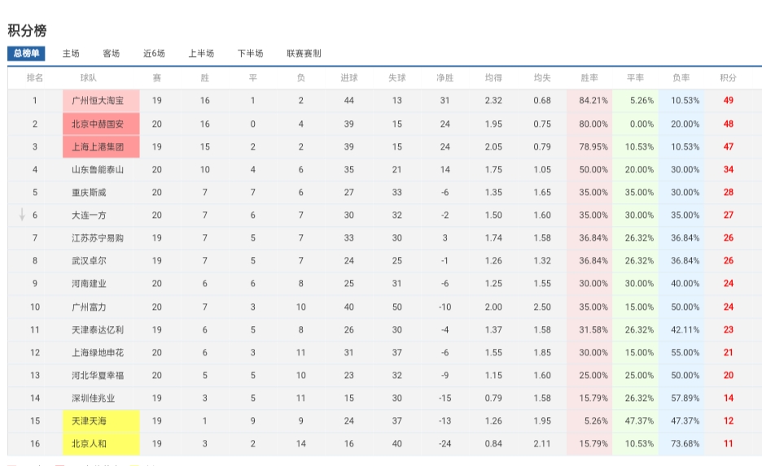762x466 pixels.
Task: Switch to 上半场 standings
Action: 201,54
